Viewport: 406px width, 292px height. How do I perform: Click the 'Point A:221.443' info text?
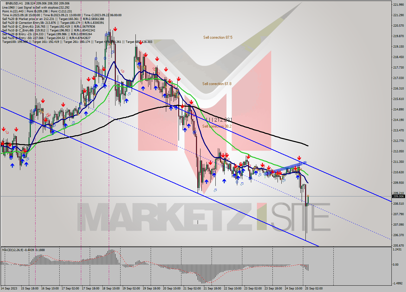(x=13, y=11)
